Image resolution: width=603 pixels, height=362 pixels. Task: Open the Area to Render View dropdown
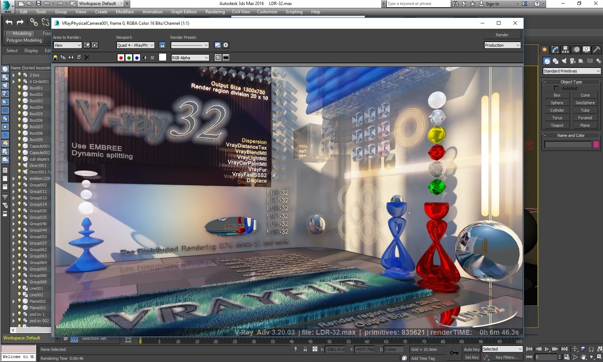point(68,45)
